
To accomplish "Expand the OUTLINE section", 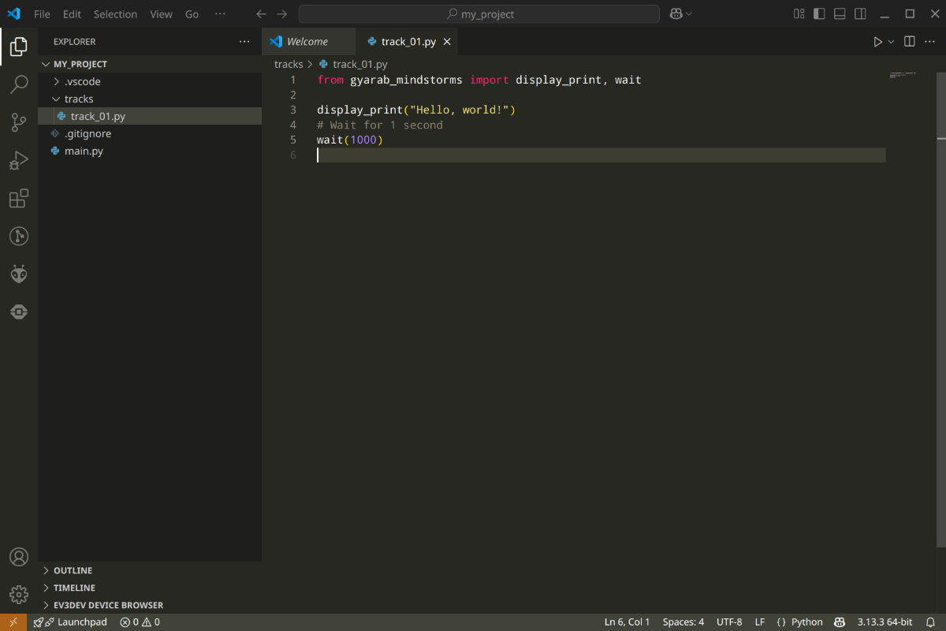I will click(73, 570).
